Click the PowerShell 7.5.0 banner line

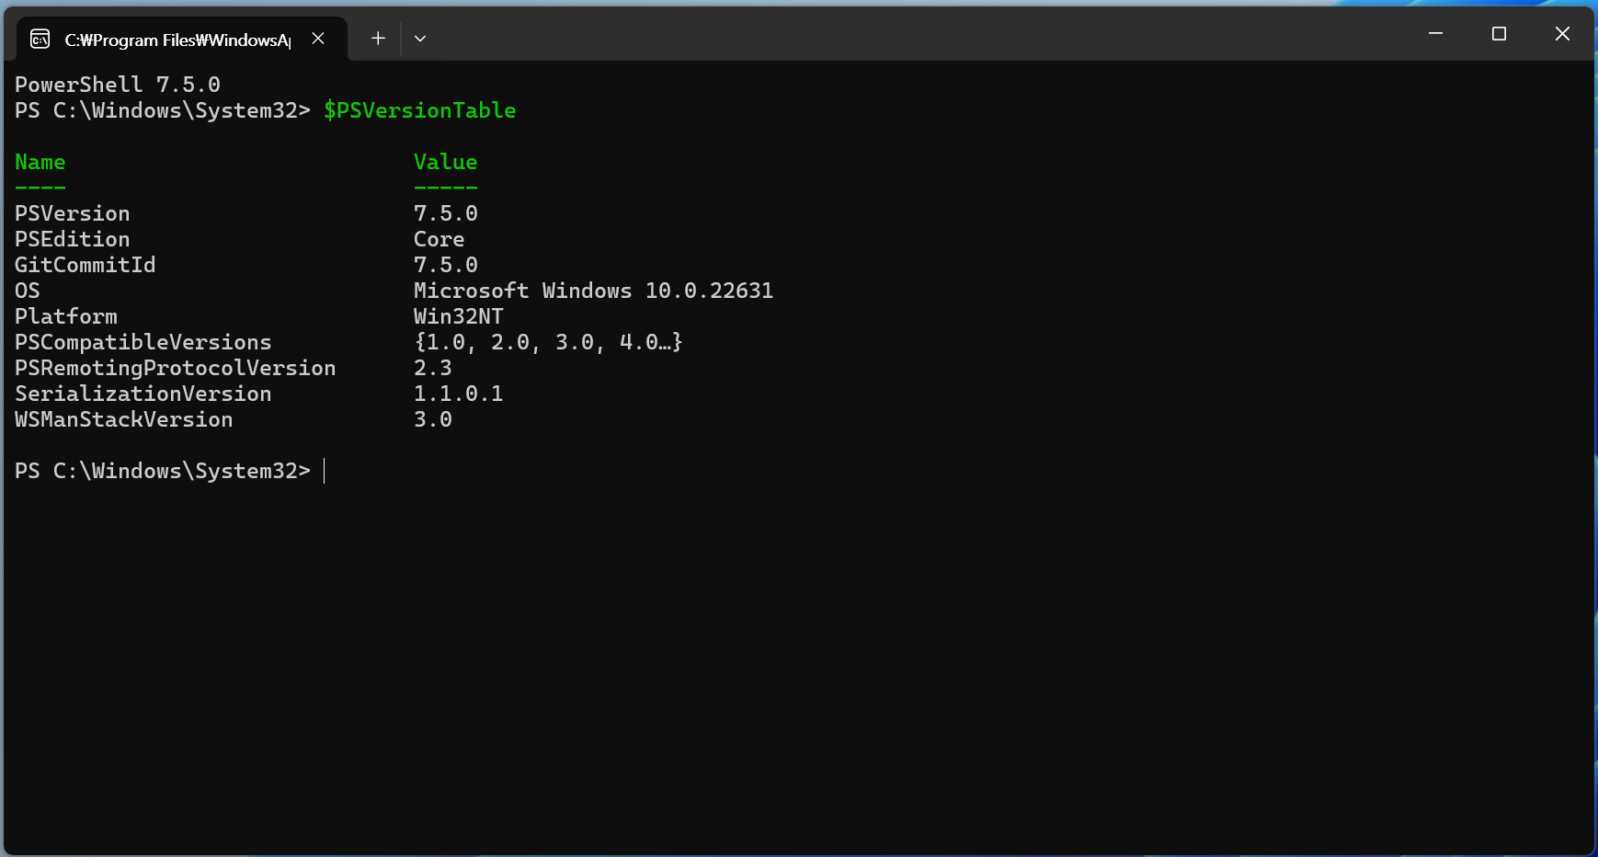click(118, 85)
